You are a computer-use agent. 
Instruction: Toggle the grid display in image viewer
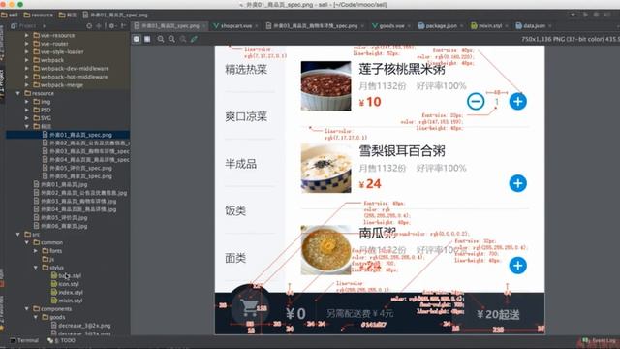click(x=147, y=39)
